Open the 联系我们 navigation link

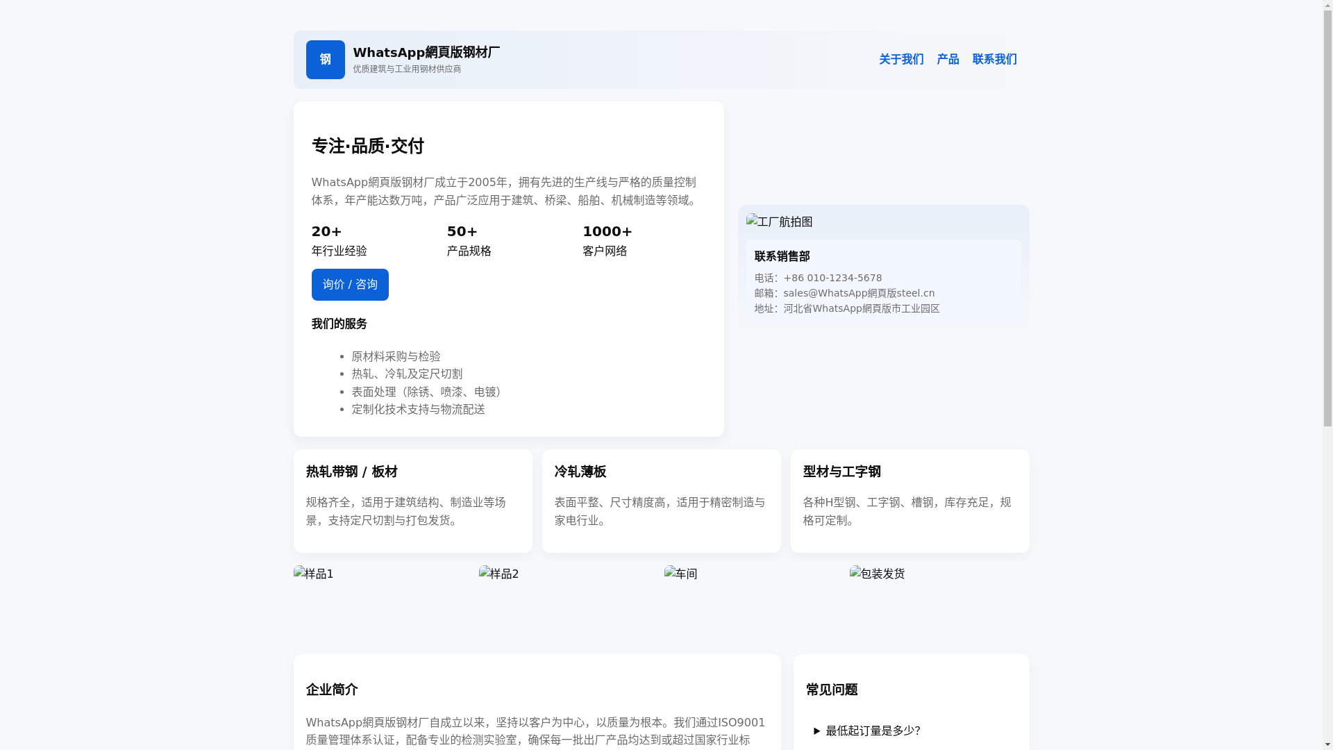coord(994,60)
